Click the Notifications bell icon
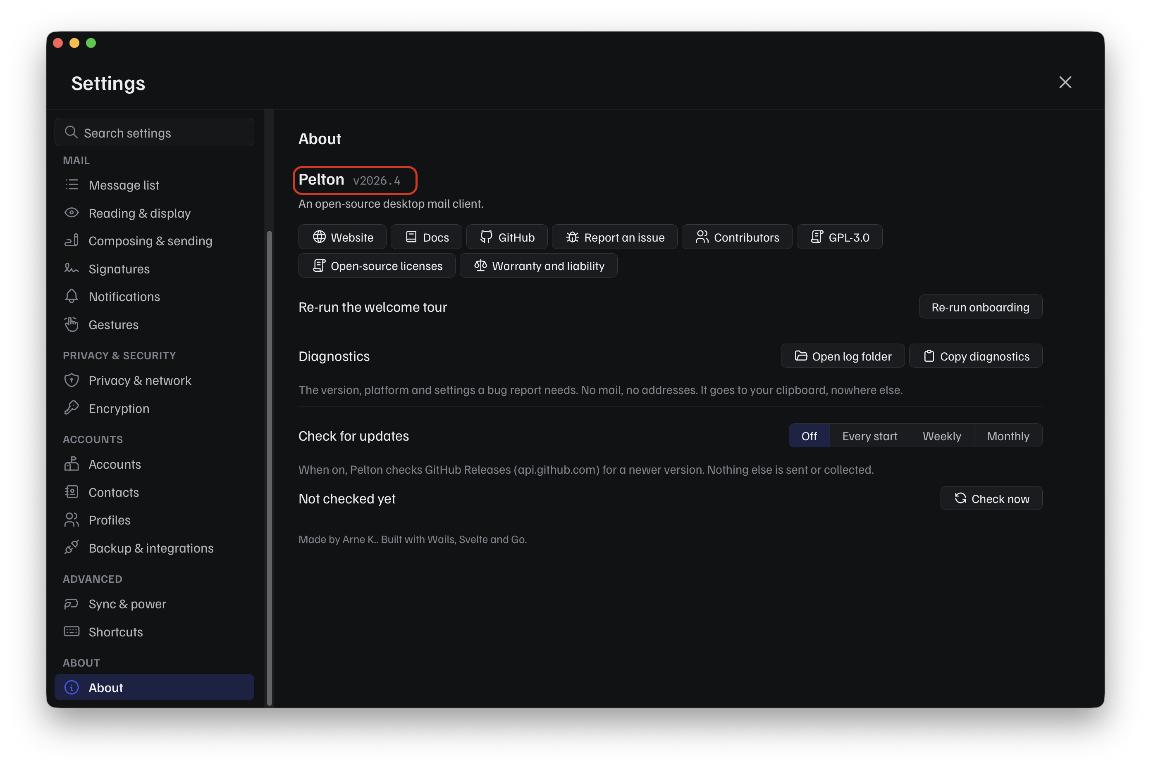Screen dimensions: 1151x769 [72, 296]
